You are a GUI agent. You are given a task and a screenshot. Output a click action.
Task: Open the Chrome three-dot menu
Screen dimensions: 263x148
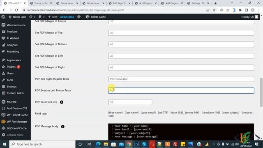(x=259, y=10)
